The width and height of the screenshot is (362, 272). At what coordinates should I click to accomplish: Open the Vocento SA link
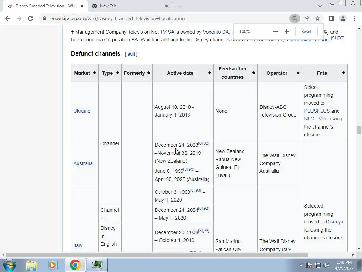click(x=216, y=32)
